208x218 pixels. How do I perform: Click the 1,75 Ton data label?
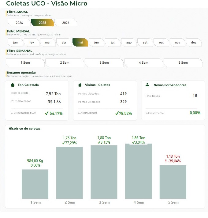pos(69,138)
